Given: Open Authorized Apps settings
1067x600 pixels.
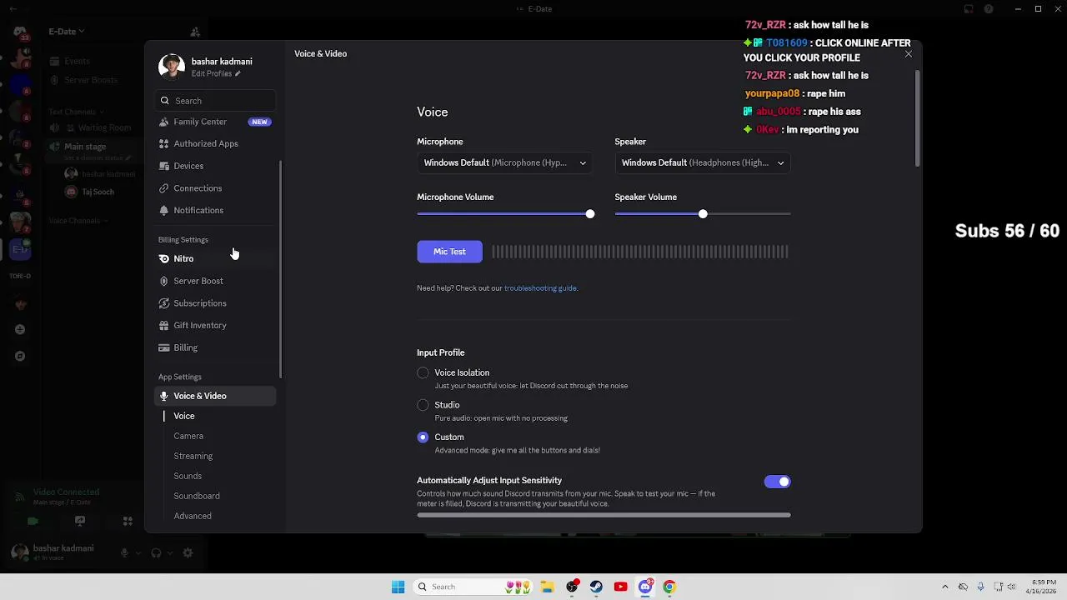Looking at the screenshot, I should 215,143.
